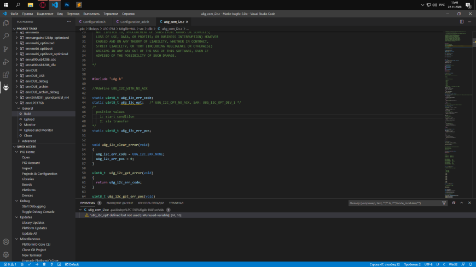Click the problems filter text field
The height and width of the screenshot is (267, 476).
pyautogui.click(x=394, y=203)
